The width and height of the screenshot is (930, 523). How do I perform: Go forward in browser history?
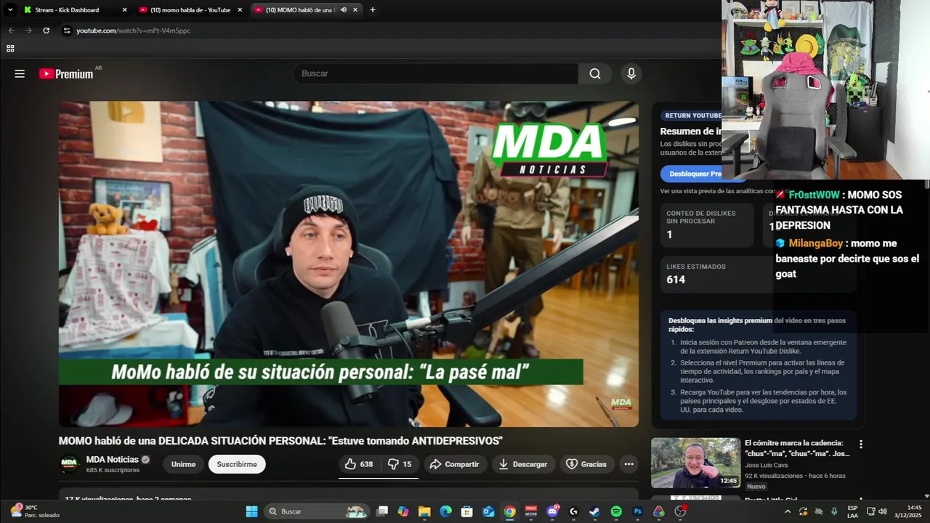(x=28, y=31)
